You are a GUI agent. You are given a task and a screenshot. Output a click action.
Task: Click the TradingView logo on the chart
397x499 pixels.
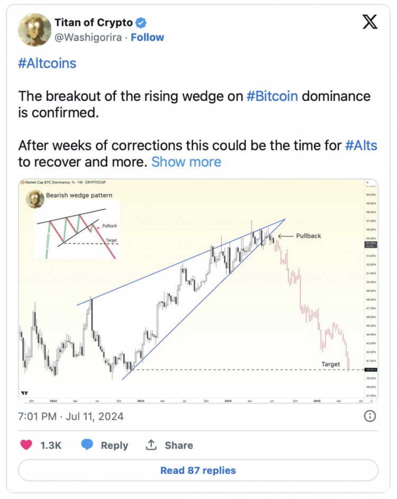click(x=24, y=393)
